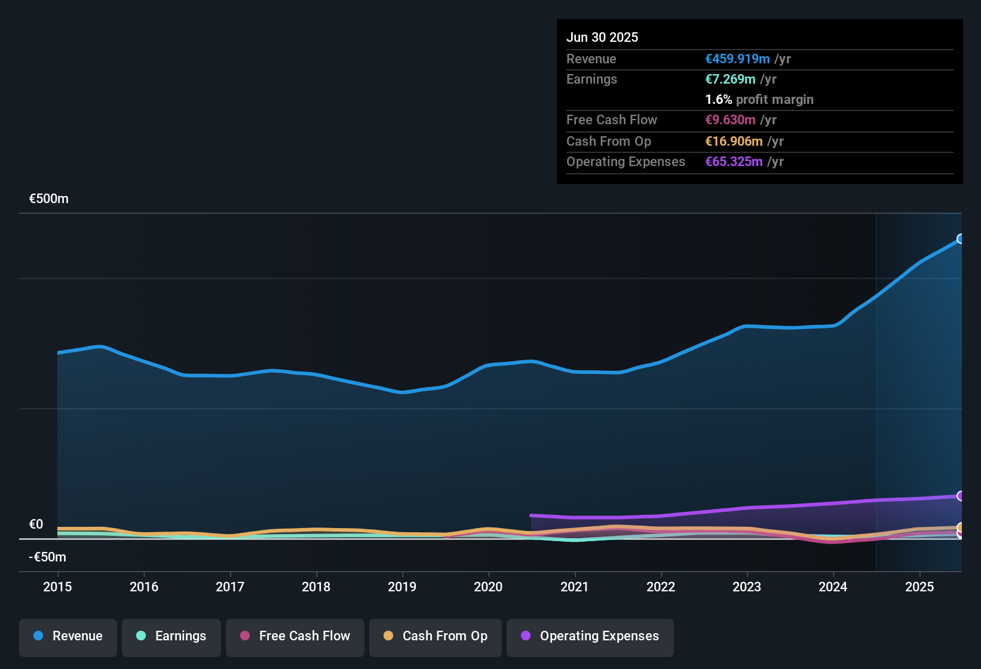Click the 2023 label on the x-axis
This screenshot has height=669, width=981.
pyautogui.click(x=747, y=587)
